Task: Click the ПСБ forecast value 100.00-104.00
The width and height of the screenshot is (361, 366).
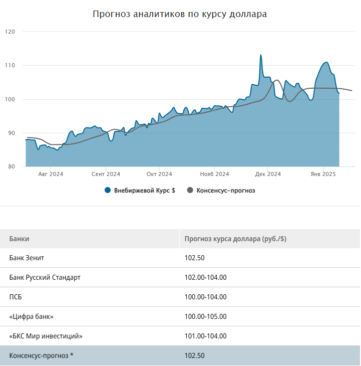Action: [x=206, y=297]
